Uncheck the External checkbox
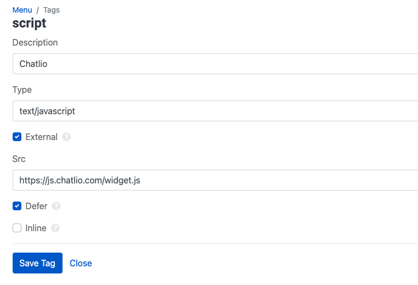The image size is (418, 285). click(x=17, y=137)
